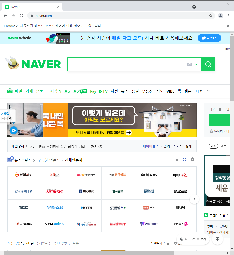Open the YTN press tile
234x255 pixels.
86,208
